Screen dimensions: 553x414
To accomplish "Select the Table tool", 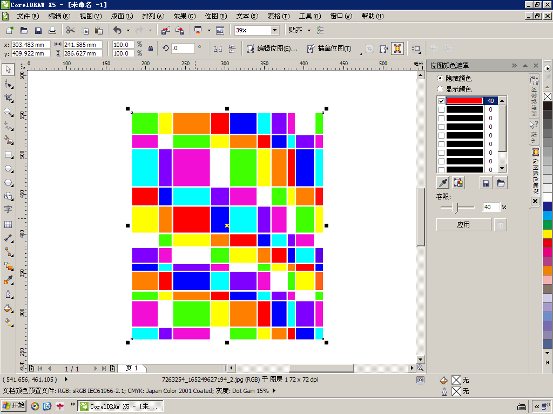I will [x=8, y=224].
